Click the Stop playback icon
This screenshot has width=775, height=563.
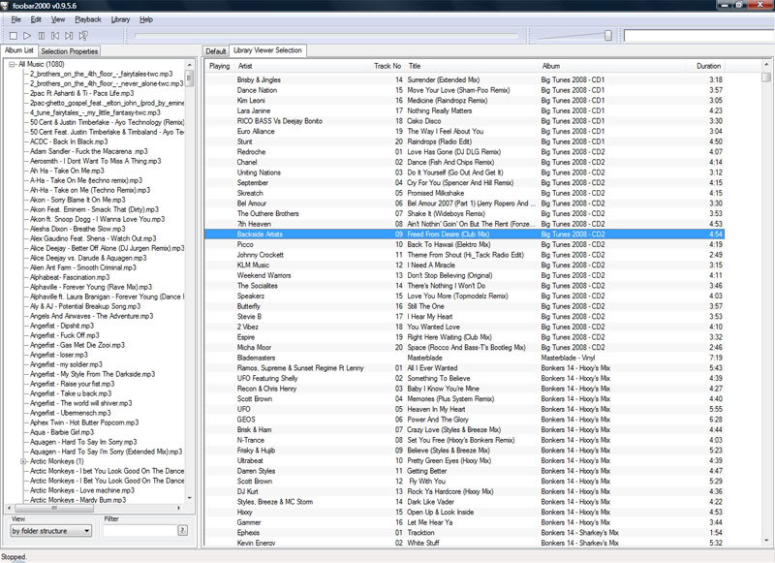(14, 35)
